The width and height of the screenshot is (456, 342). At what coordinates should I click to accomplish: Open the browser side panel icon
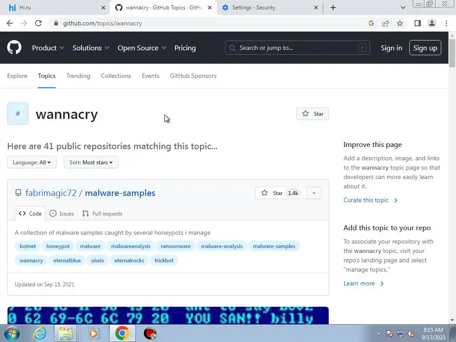[418, 23]
